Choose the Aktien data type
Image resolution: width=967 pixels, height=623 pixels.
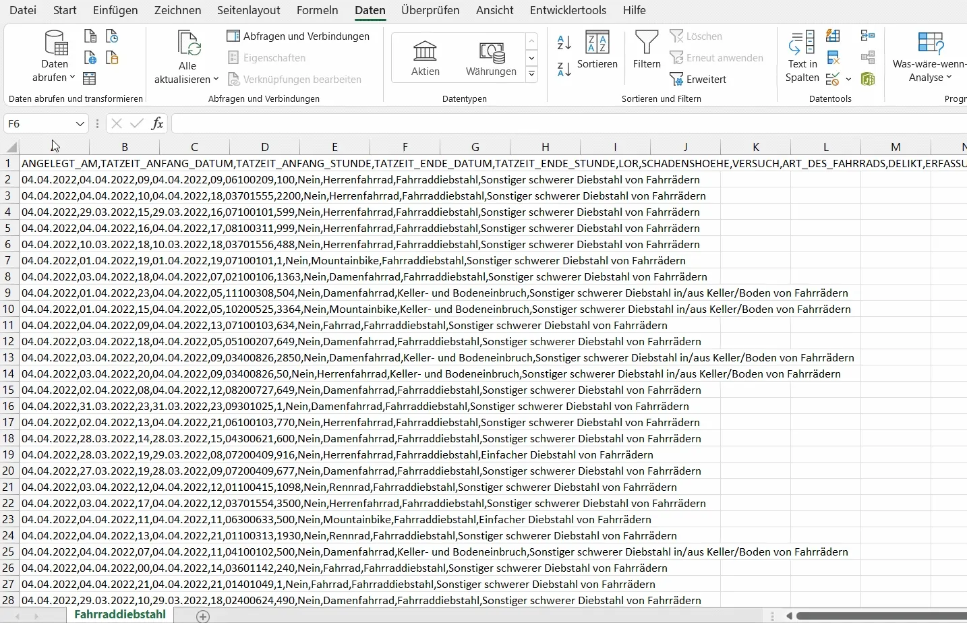click(x=426, y=58)
